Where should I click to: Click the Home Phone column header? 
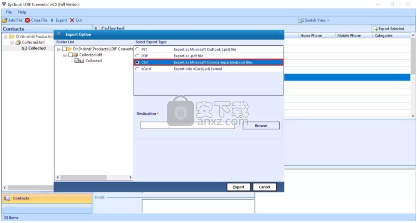311,36
